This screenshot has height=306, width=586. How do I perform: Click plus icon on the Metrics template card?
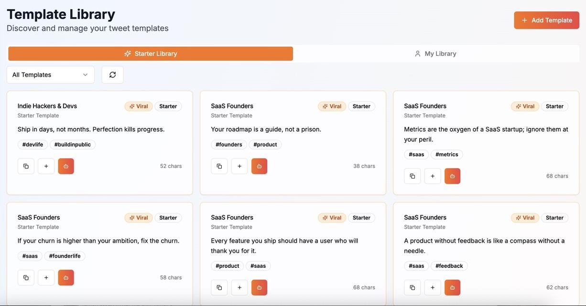[433, 176]
